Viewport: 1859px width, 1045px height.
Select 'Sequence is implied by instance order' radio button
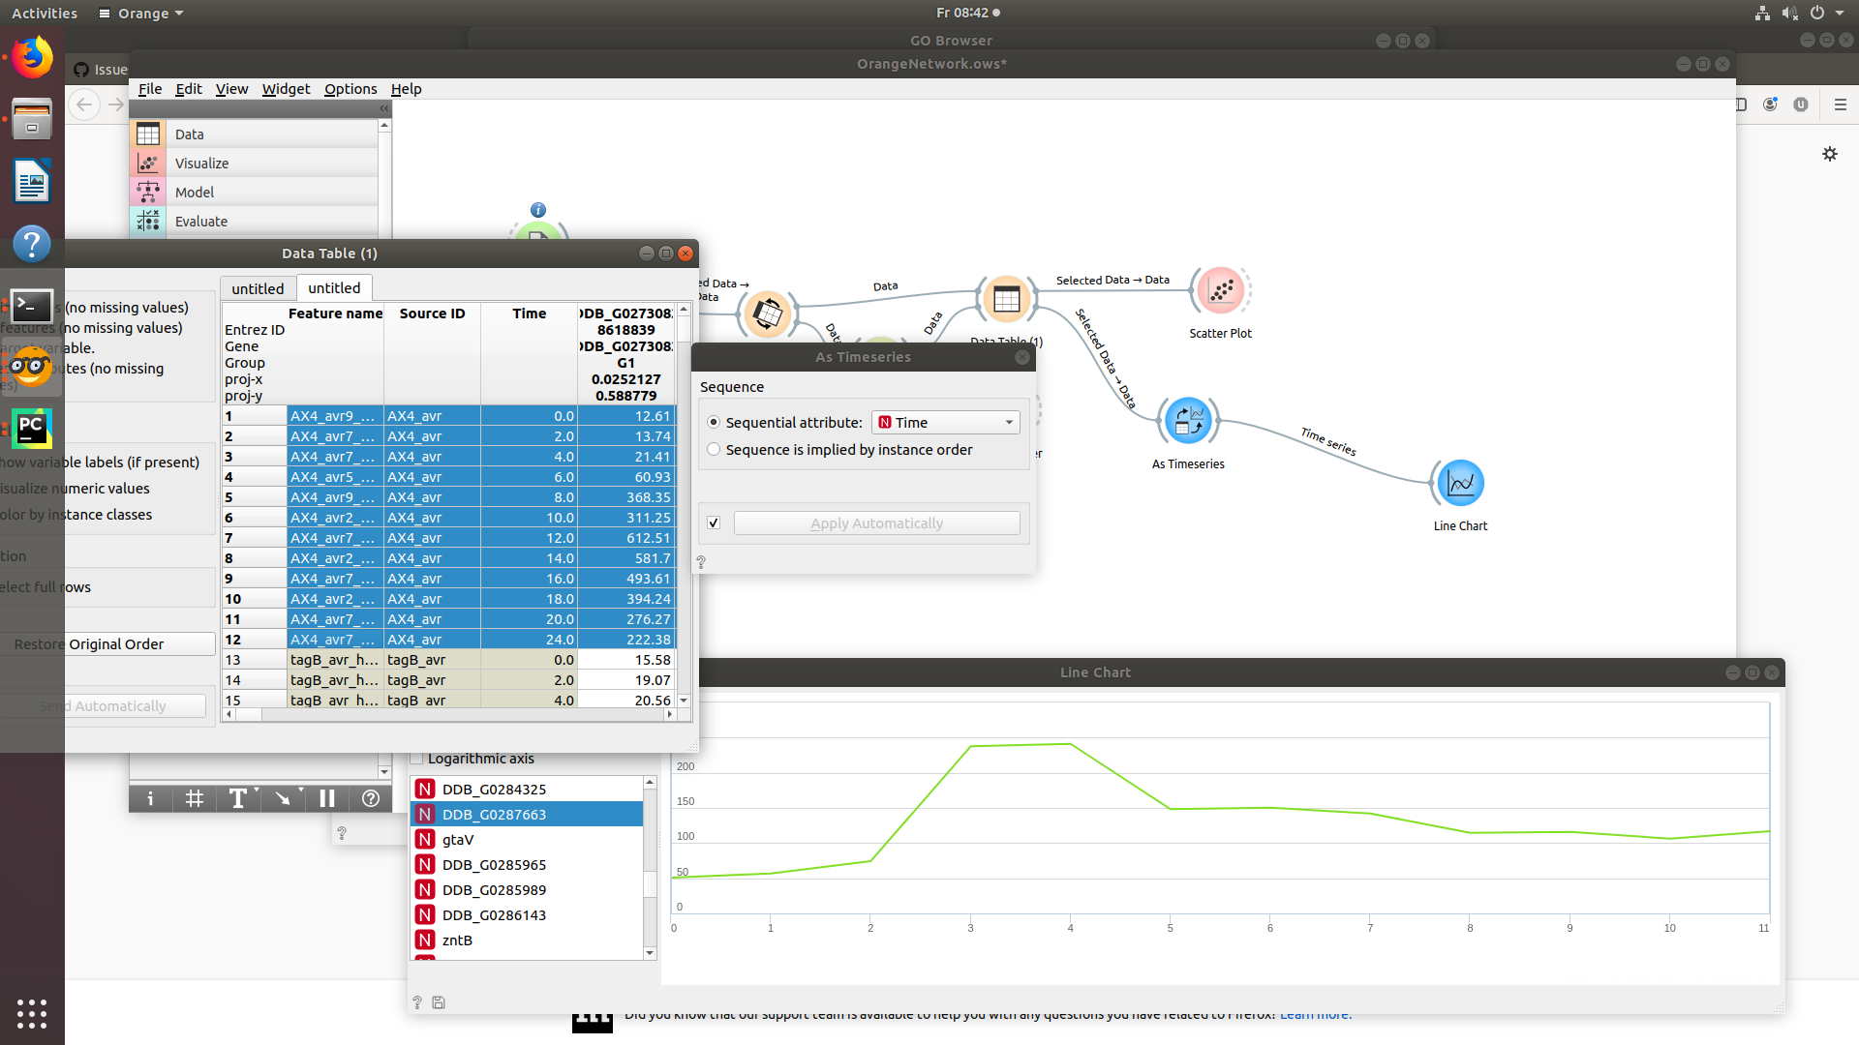tap(714, 449)
